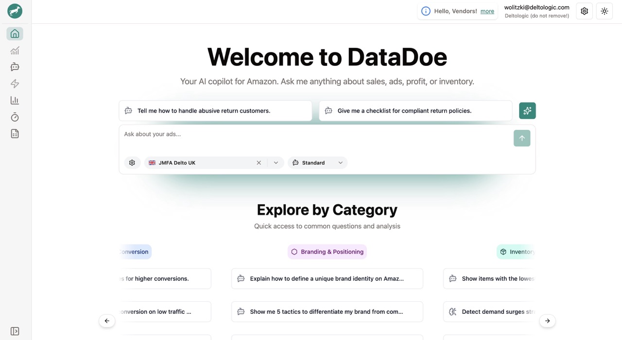Click 'Explain how to define a unique brand identity' prompt
The width and height of the screenshot is (622, 340).
pos(327,278)
